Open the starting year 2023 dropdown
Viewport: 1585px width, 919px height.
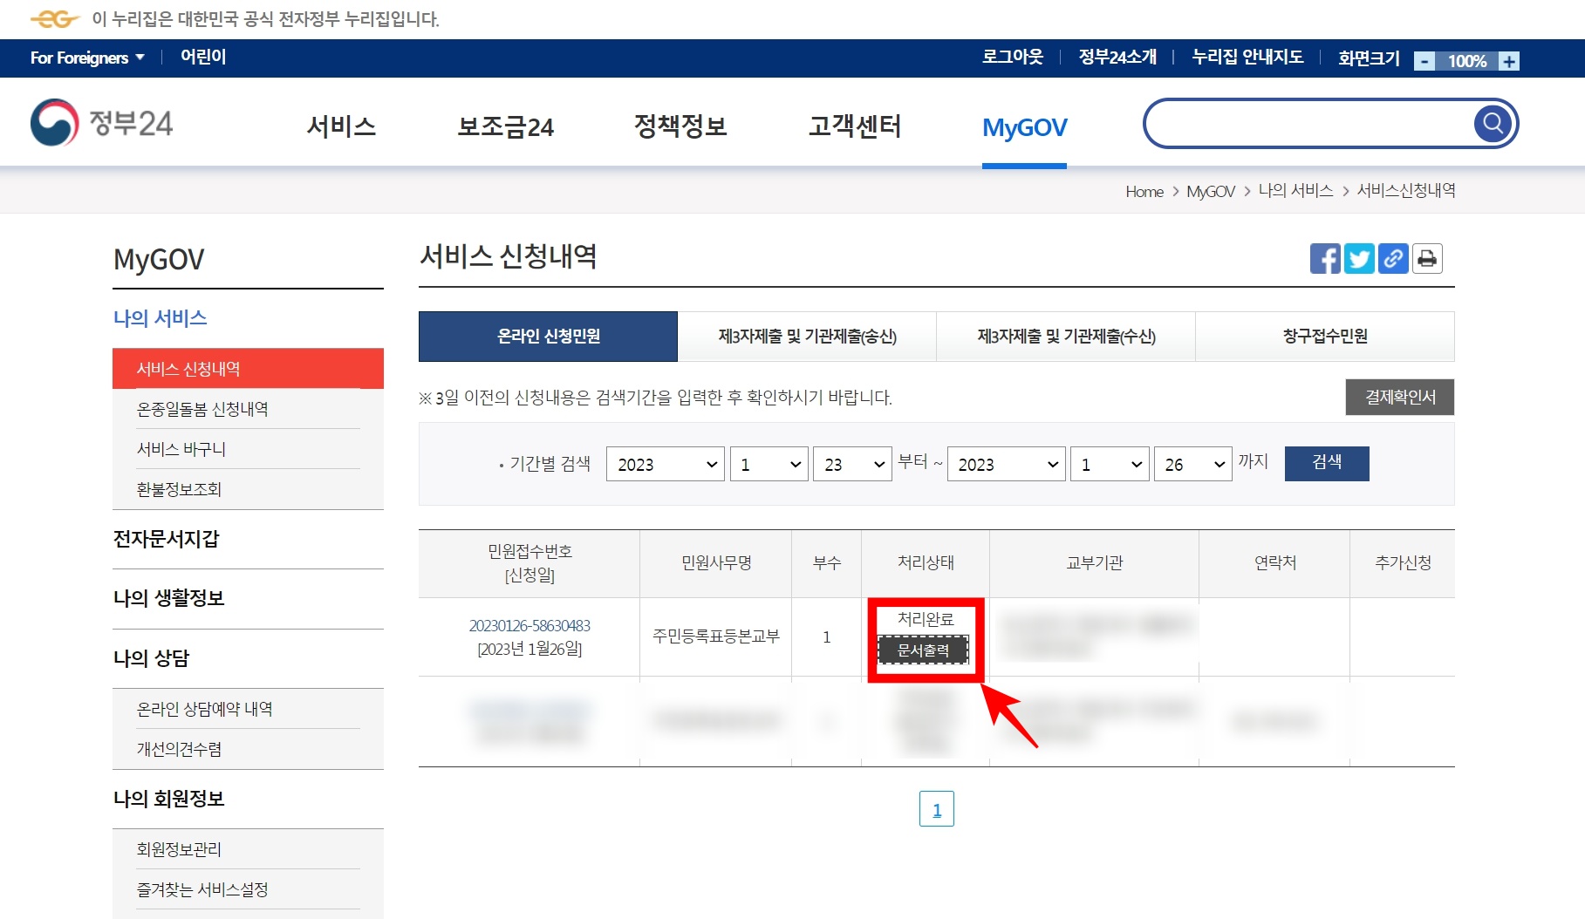pyautogui.click(x=665, y=464)
